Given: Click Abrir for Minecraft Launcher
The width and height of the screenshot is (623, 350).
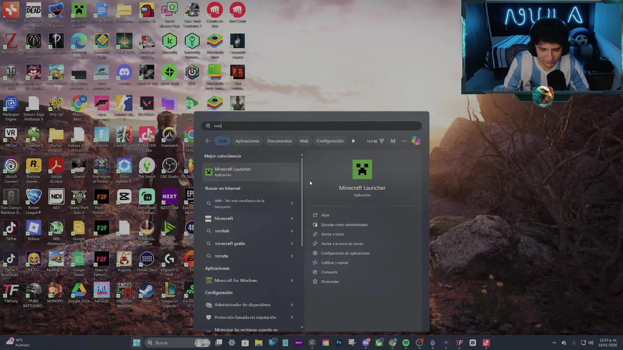Looking at the screenshot, I should point(325,215).
